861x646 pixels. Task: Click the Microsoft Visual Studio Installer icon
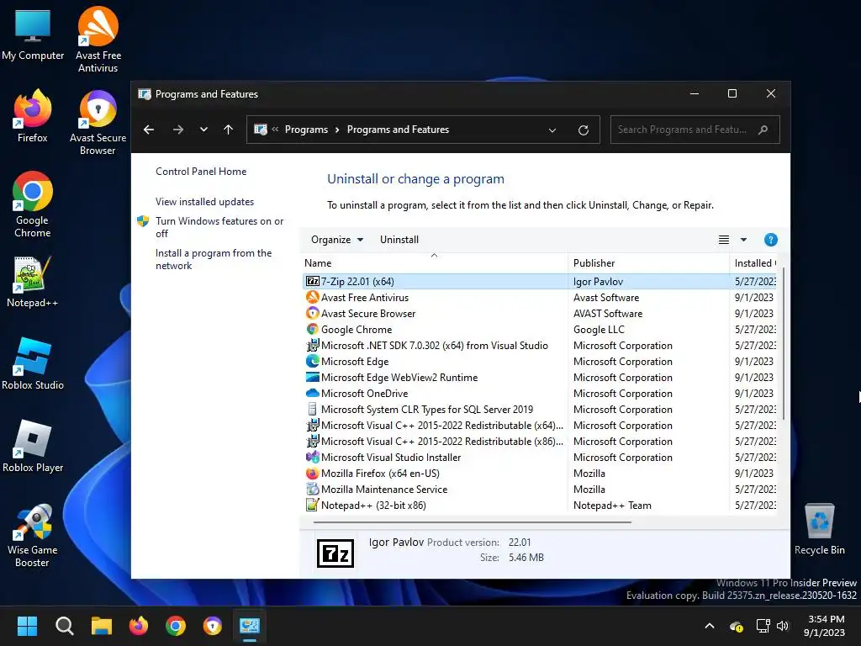tap(313, 457)
